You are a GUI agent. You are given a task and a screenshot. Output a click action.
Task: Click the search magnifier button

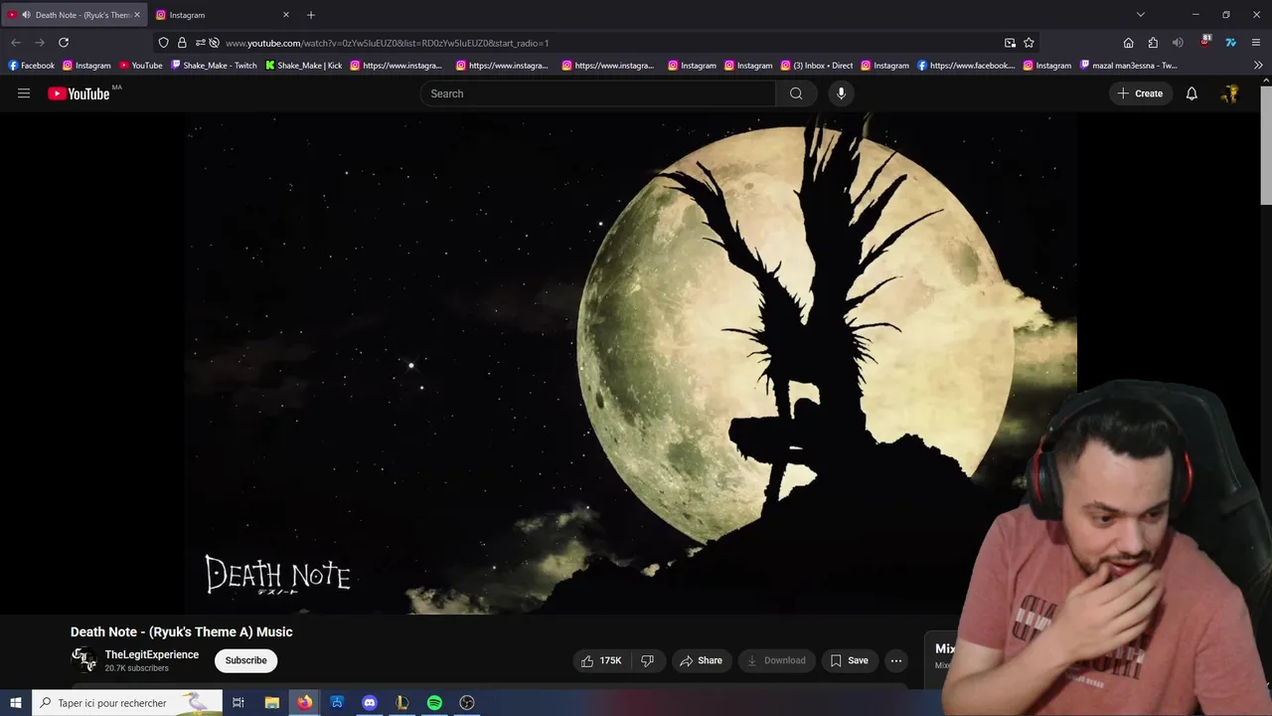click(796, 93)
